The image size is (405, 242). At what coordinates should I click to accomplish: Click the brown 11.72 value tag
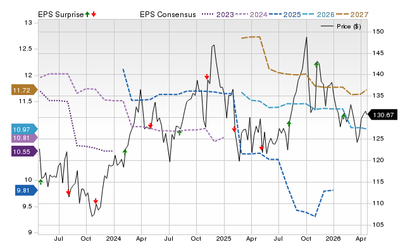24,90
